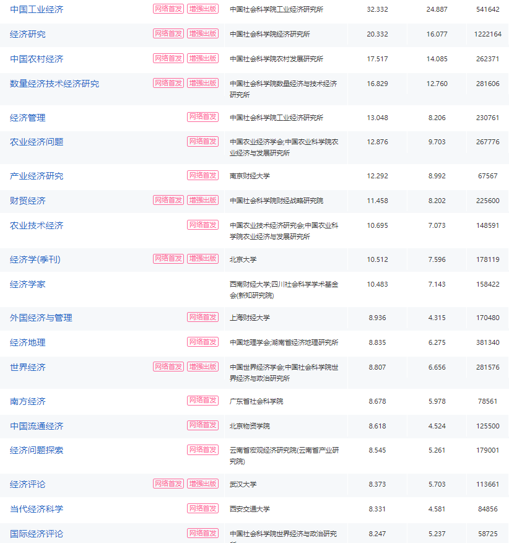Image resolution: width=509 pixels, height=543 pixels.
Task: Open the 中国工业经济 journal link
Action: pos(37,9)
